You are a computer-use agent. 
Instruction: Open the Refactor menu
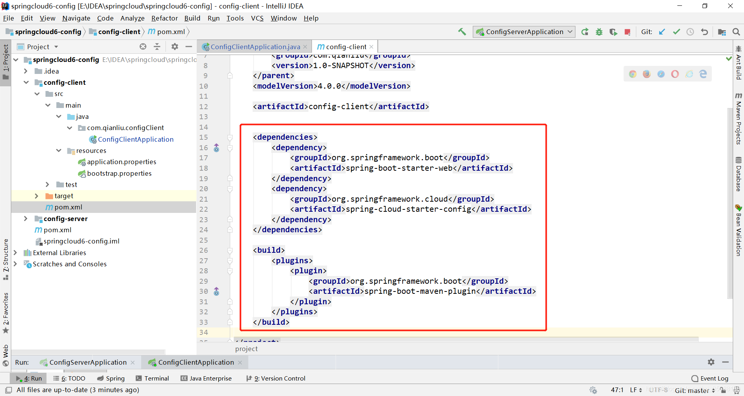pyautogui.click(x=164, y=18)
